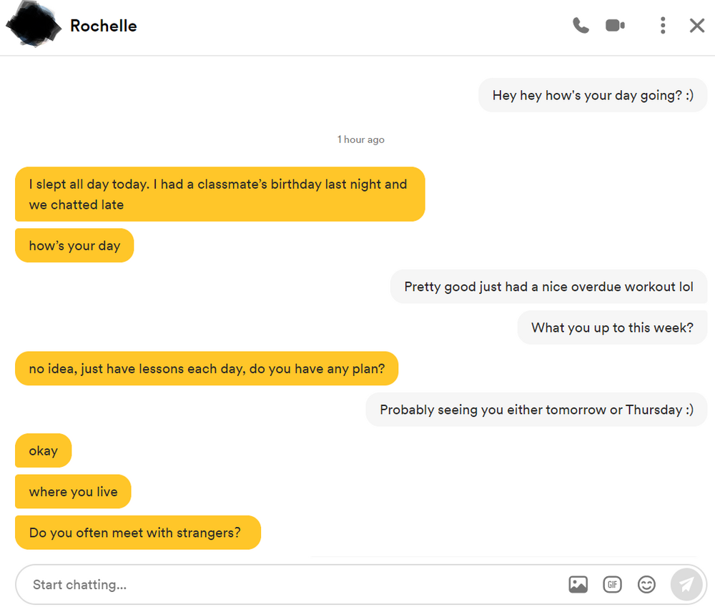Select the 'no idea, just have lessons' message
Screen dimensions: 715x607
tap(207, 368)
